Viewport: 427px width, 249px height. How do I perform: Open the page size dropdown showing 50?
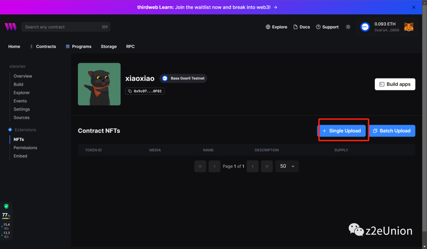(287, 166)
